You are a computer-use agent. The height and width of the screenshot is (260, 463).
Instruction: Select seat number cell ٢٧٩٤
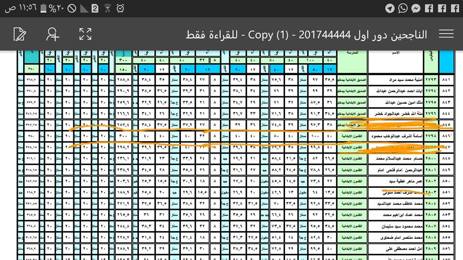coord(431,90)
